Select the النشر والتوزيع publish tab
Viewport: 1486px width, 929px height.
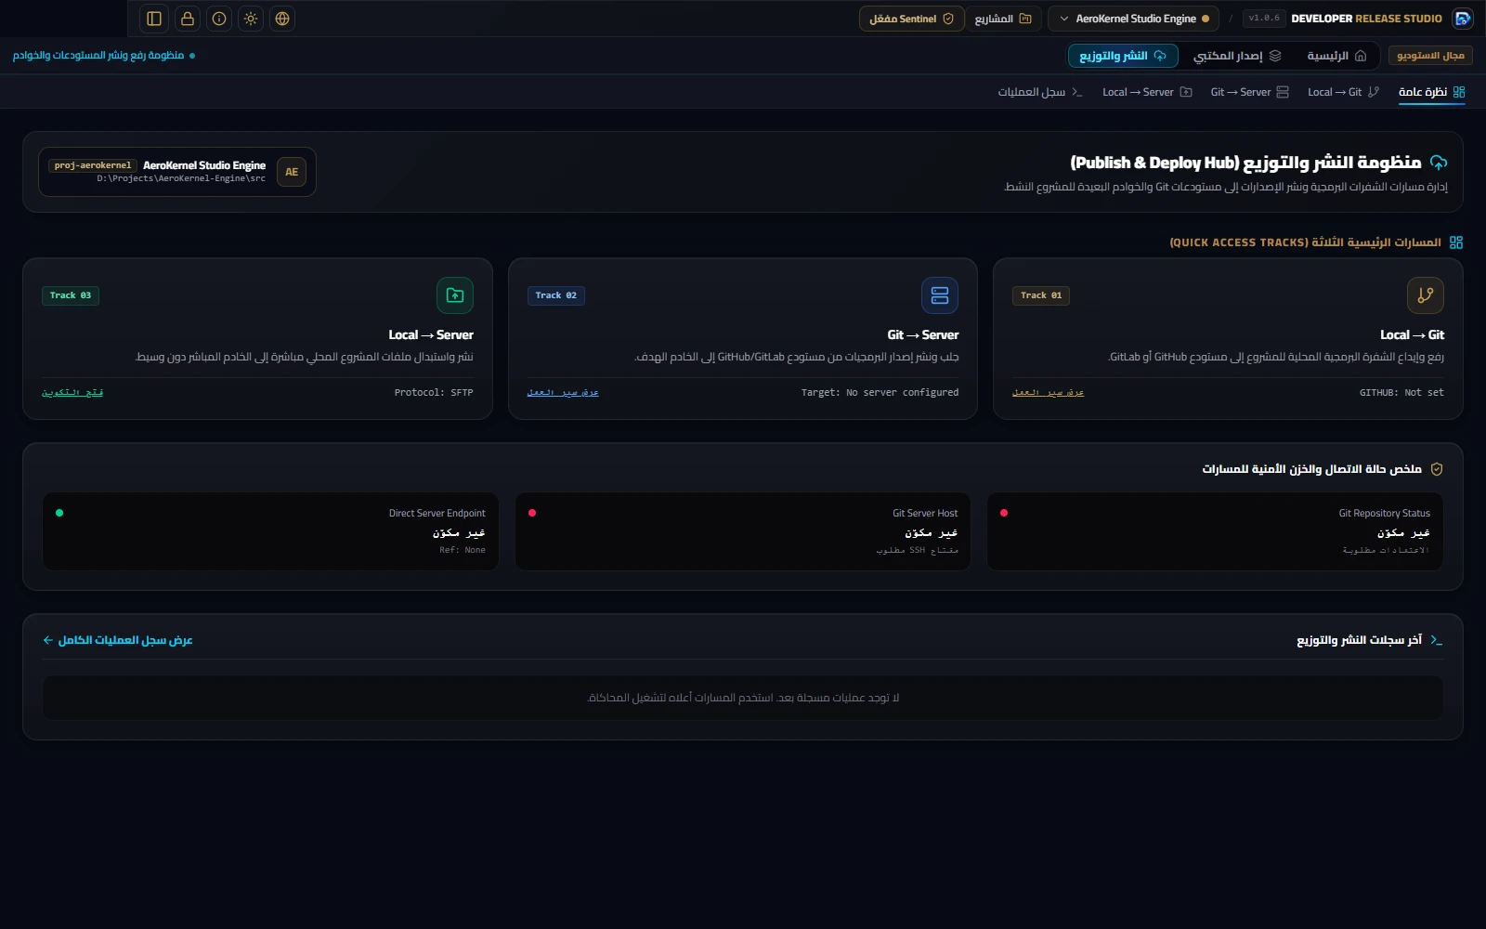tap(1123, 56)
